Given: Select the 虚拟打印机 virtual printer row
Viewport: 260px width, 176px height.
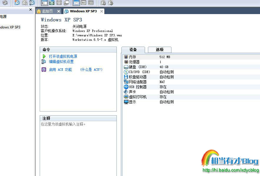Looking at the screenshot, I should [191, 97].
